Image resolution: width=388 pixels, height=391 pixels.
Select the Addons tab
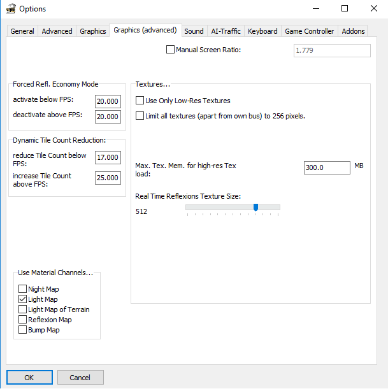pyautogui.click(x=353, y=31)
